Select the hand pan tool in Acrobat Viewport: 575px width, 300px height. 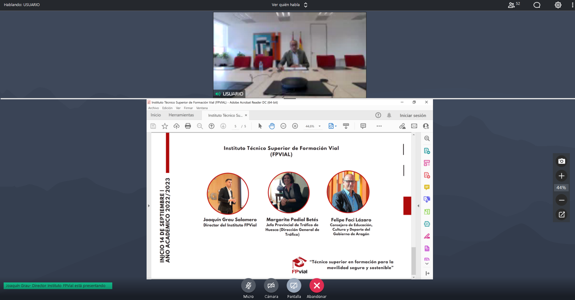pos(272,126)
